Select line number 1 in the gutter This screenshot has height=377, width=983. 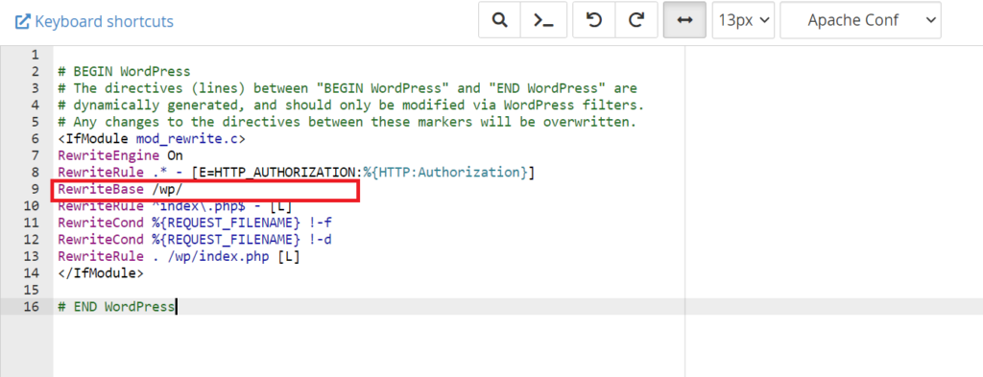35,55
